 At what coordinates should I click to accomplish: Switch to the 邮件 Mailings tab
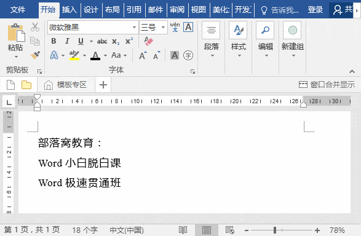point(156,10)
